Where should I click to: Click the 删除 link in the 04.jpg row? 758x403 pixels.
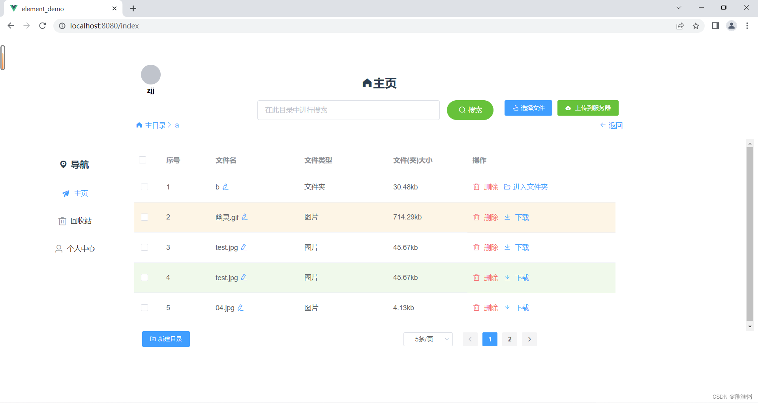click(x=491, y=307)
